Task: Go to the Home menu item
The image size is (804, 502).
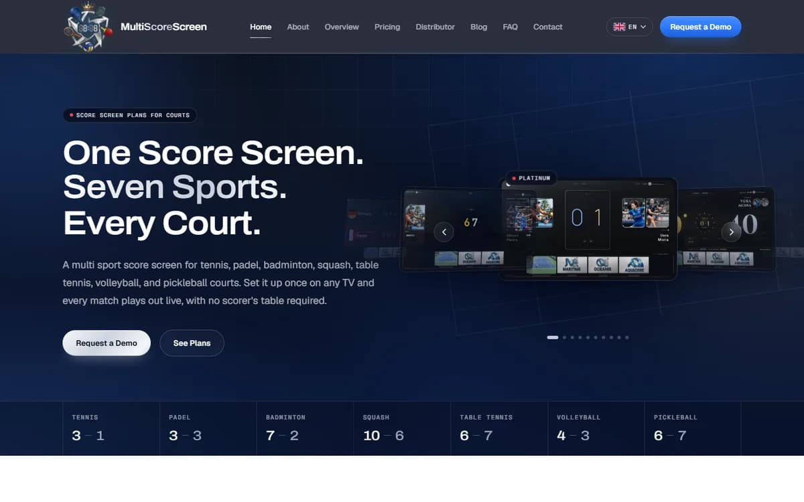Action: [x=261, y=27]
